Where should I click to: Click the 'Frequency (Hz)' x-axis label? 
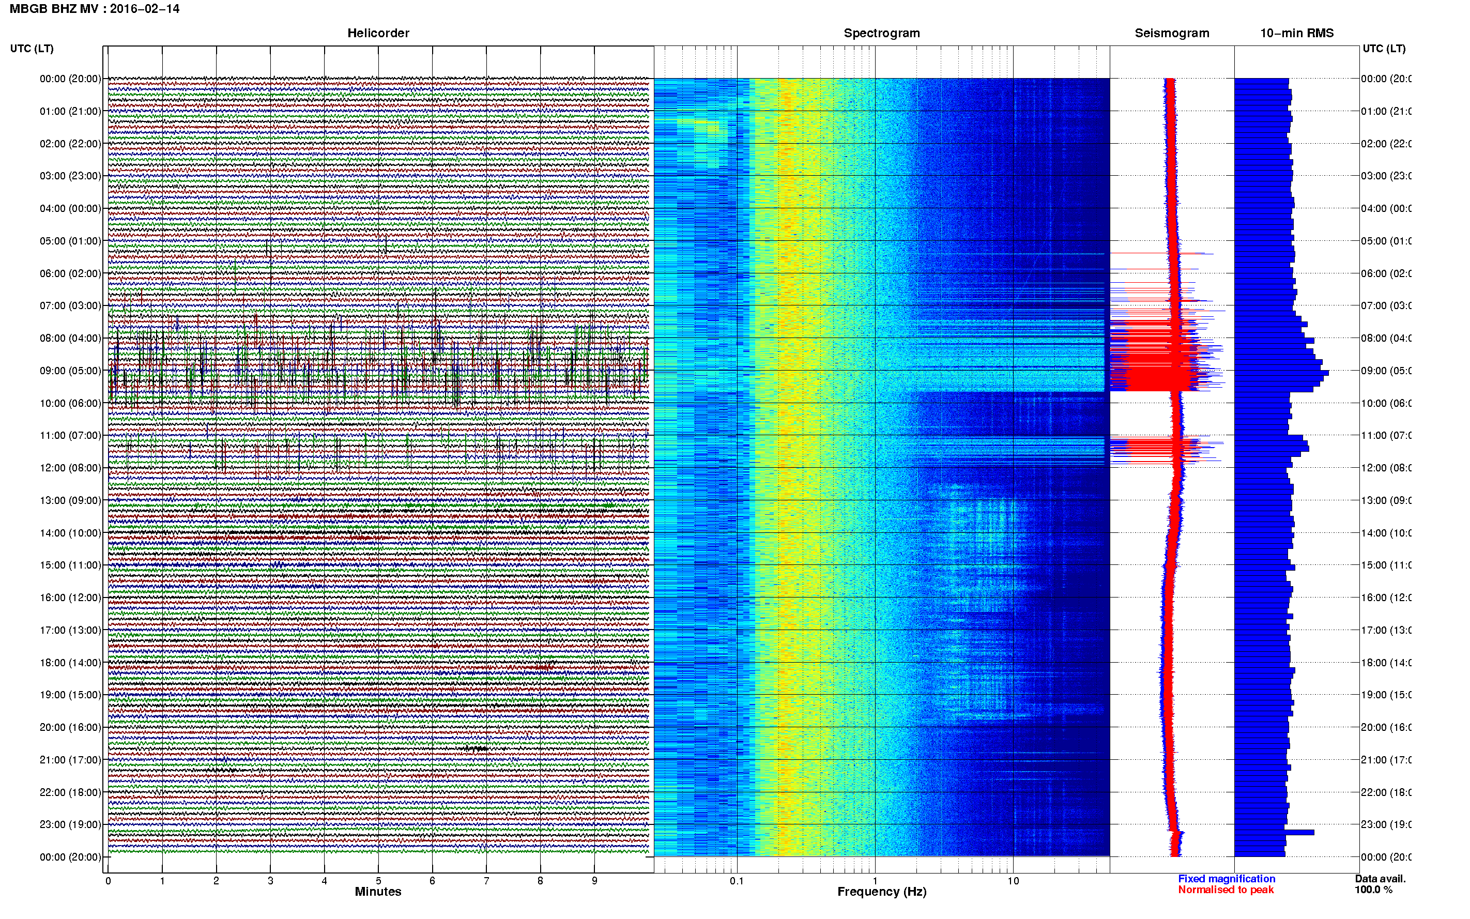click(882, 892)
